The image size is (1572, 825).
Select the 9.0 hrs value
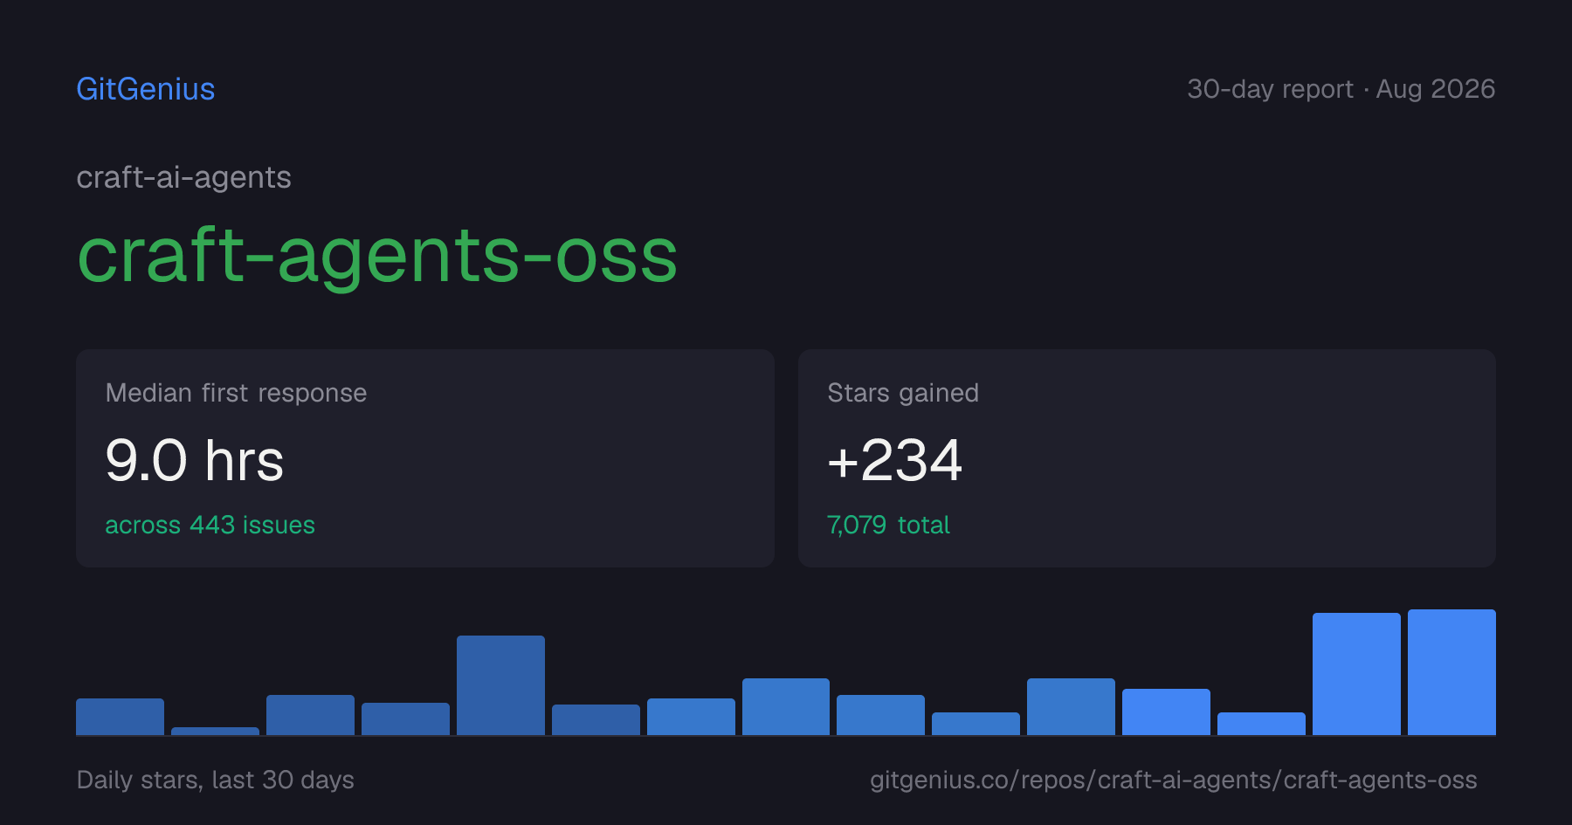tap(194, 461)
